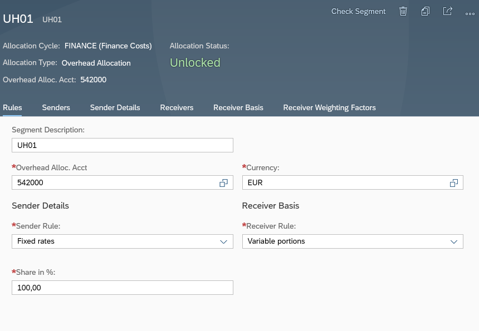Click the Share in % input field
Screen dimensions: 479x331
122,288
